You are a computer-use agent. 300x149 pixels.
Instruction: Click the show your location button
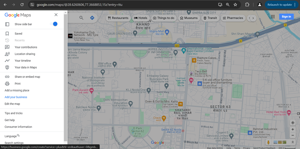[293, 123]
